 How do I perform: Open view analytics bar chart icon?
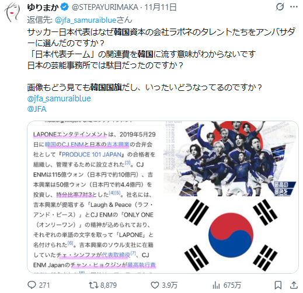click(x=216, y=285)
